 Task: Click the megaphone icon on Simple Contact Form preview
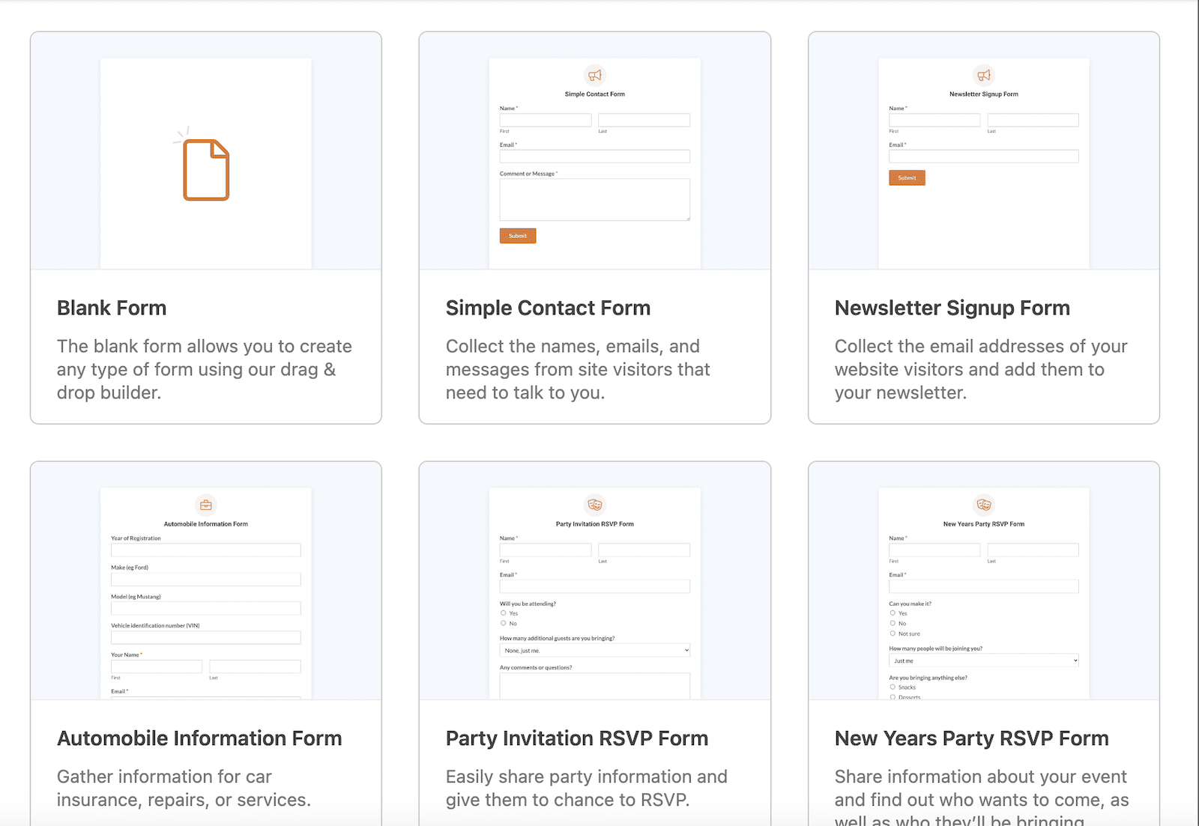click(x=595, y=76)
